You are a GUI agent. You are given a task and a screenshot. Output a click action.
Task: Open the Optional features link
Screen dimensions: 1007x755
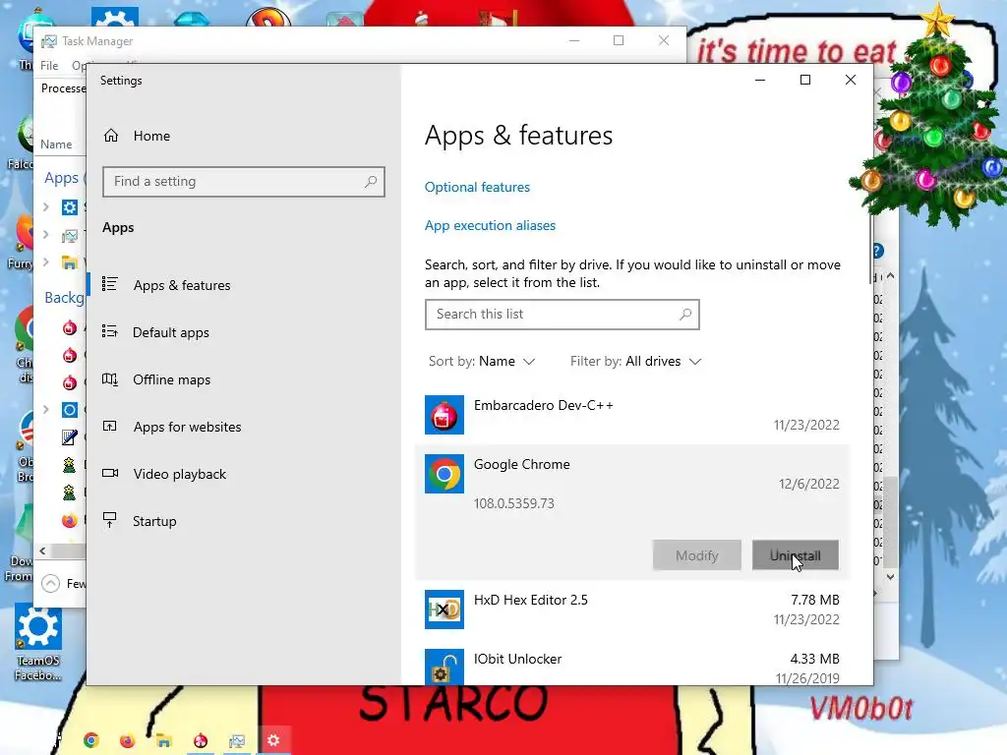[x=477, y=187]
